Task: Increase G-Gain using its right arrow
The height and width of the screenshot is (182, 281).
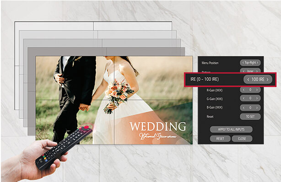Action: click(257, 98)
